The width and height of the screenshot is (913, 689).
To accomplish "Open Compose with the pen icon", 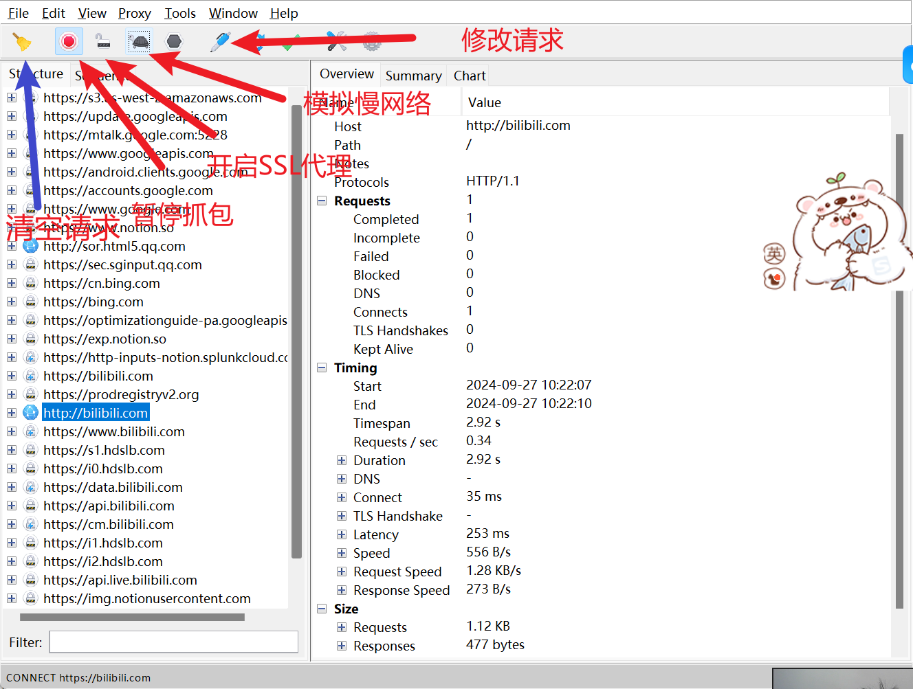I will coord(220,41).
